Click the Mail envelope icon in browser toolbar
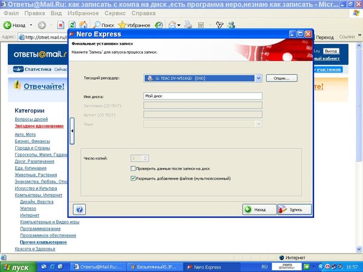 (172, 25)
